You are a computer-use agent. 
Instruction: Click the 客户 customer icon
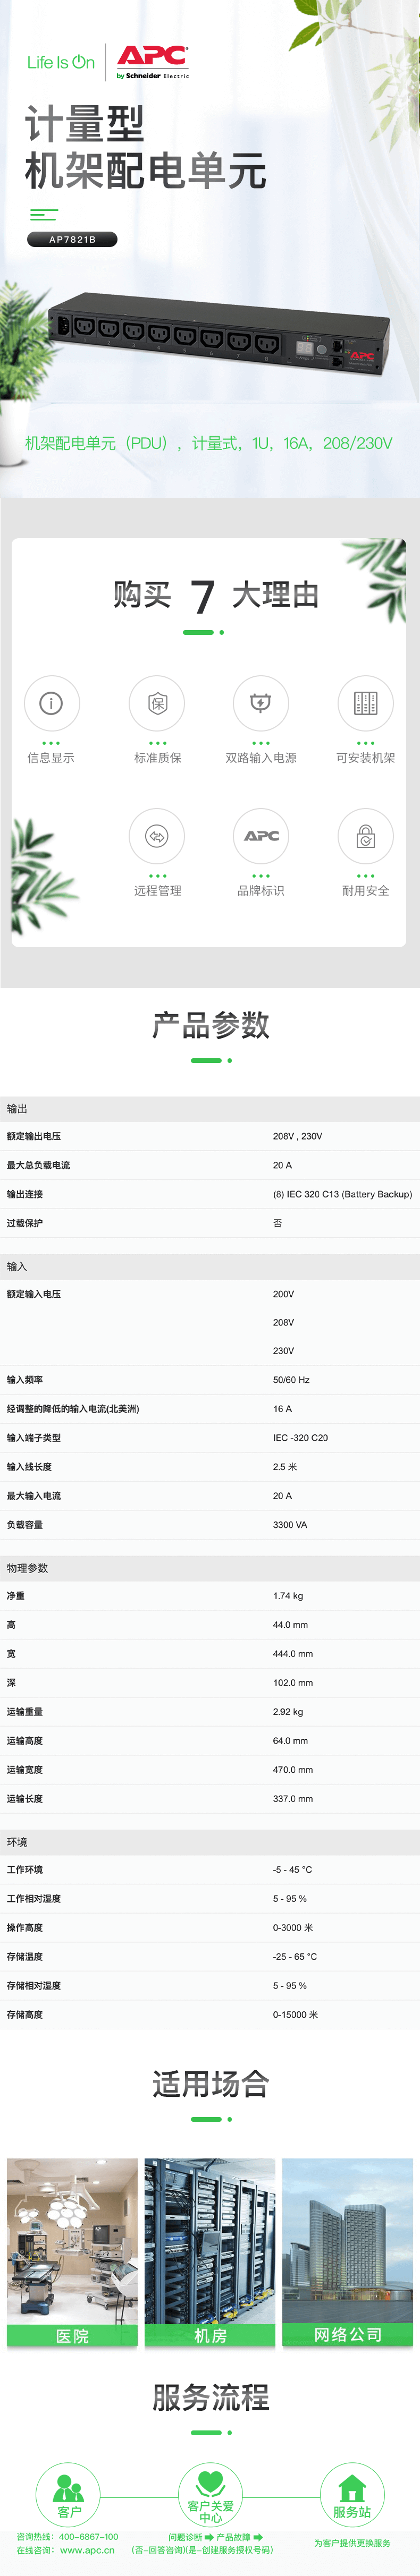pos(69,2494)
